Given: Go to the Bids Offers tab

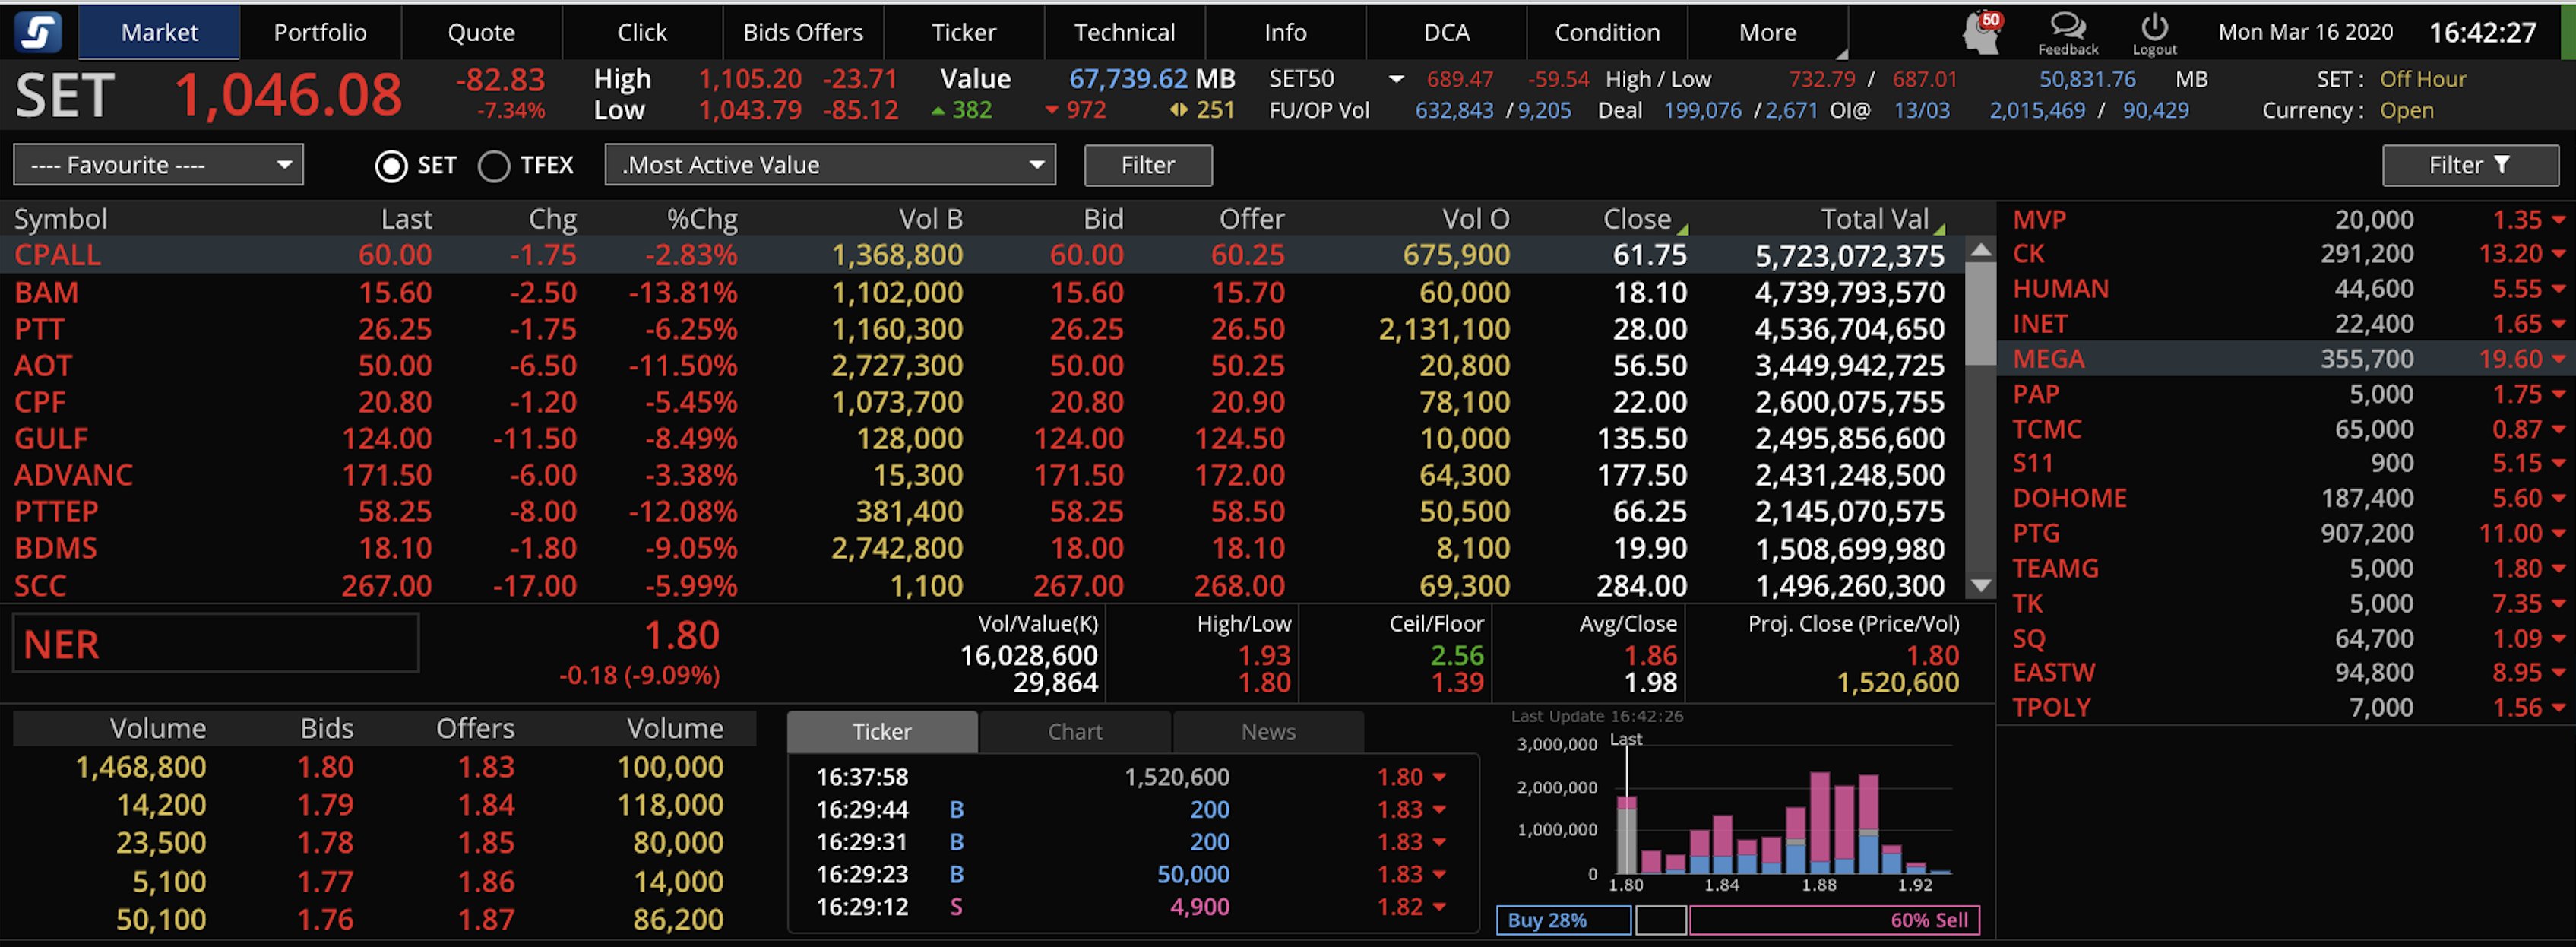Looking at the screenshot, I should pos(803,32).
